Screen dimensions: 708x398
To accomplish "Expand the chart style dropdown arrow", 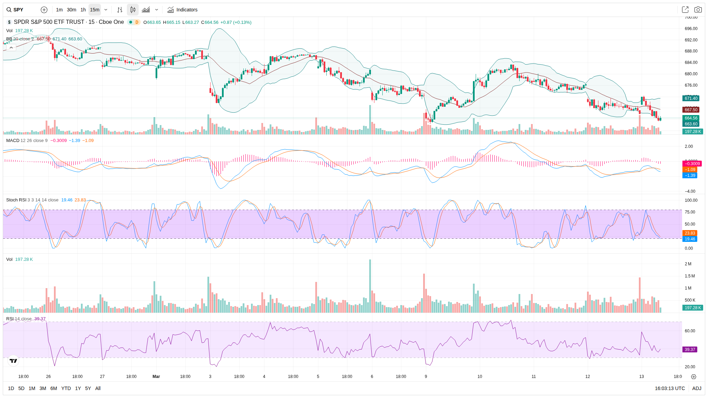I will pyautogui.click(x=157, y=10).
